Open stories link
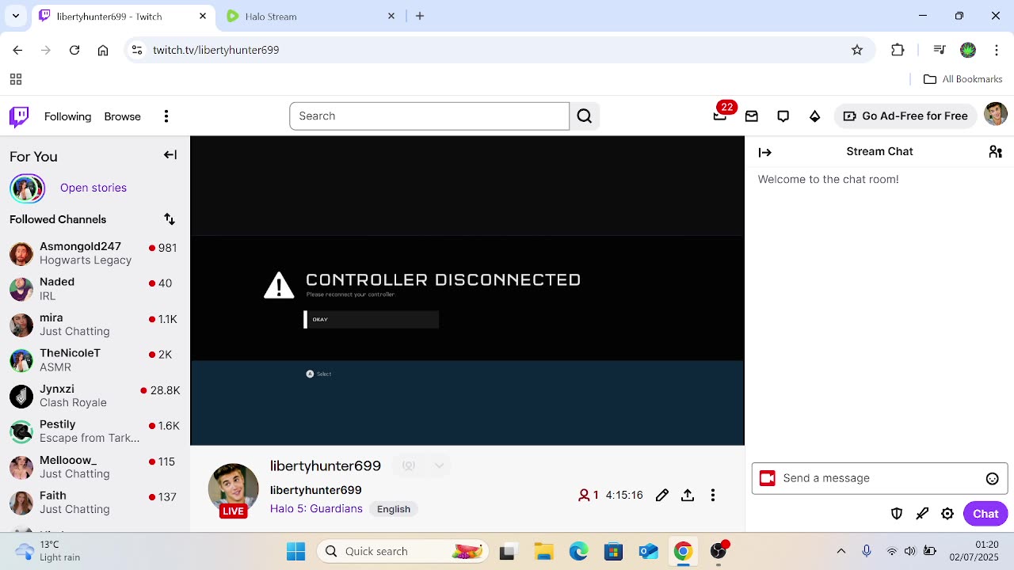Screen dimensions: 1014x570 (x=93, y=188)
